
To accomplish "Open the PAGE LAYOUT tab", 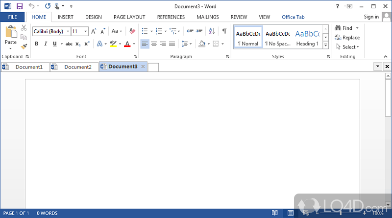I will click(x=129, y=17).
